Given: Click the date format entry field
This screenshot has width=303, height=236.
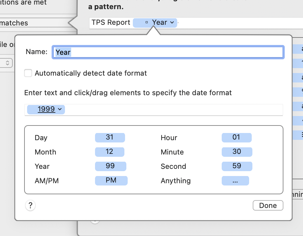Looking at the screenshot, I should click(154, 110).
